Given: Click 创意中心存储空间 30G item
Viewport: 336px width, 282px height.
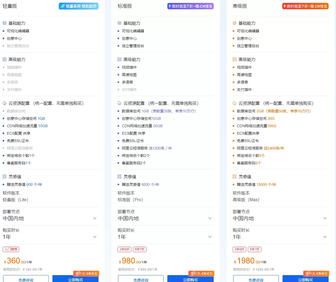Looking at the screenshot, I should tap(256, 118).
